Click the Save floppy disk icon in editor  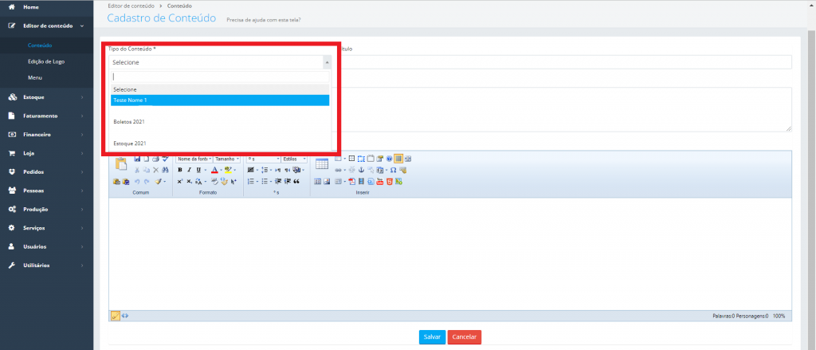click(137, 159)
